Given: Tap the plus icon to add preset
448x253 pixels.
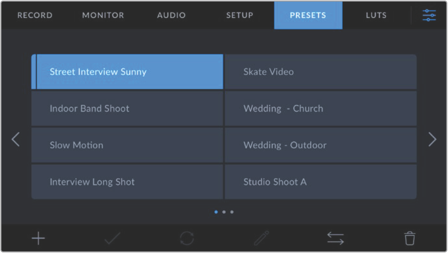Looking at the screenshot, I should point(38,238).
